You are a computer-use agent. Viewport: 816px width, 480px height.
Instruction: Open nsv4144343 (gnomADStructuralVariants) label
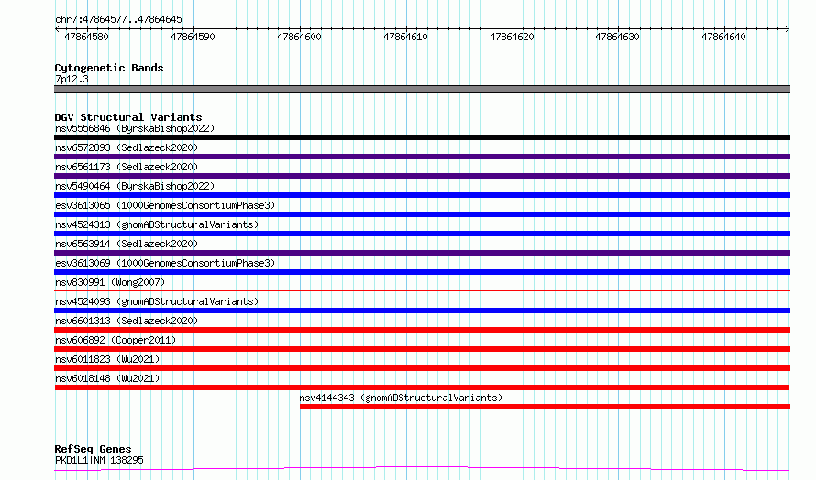pyautogui.click(x=401, y=398)
